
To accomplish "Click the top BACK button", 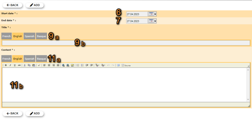I will (13, 5).
